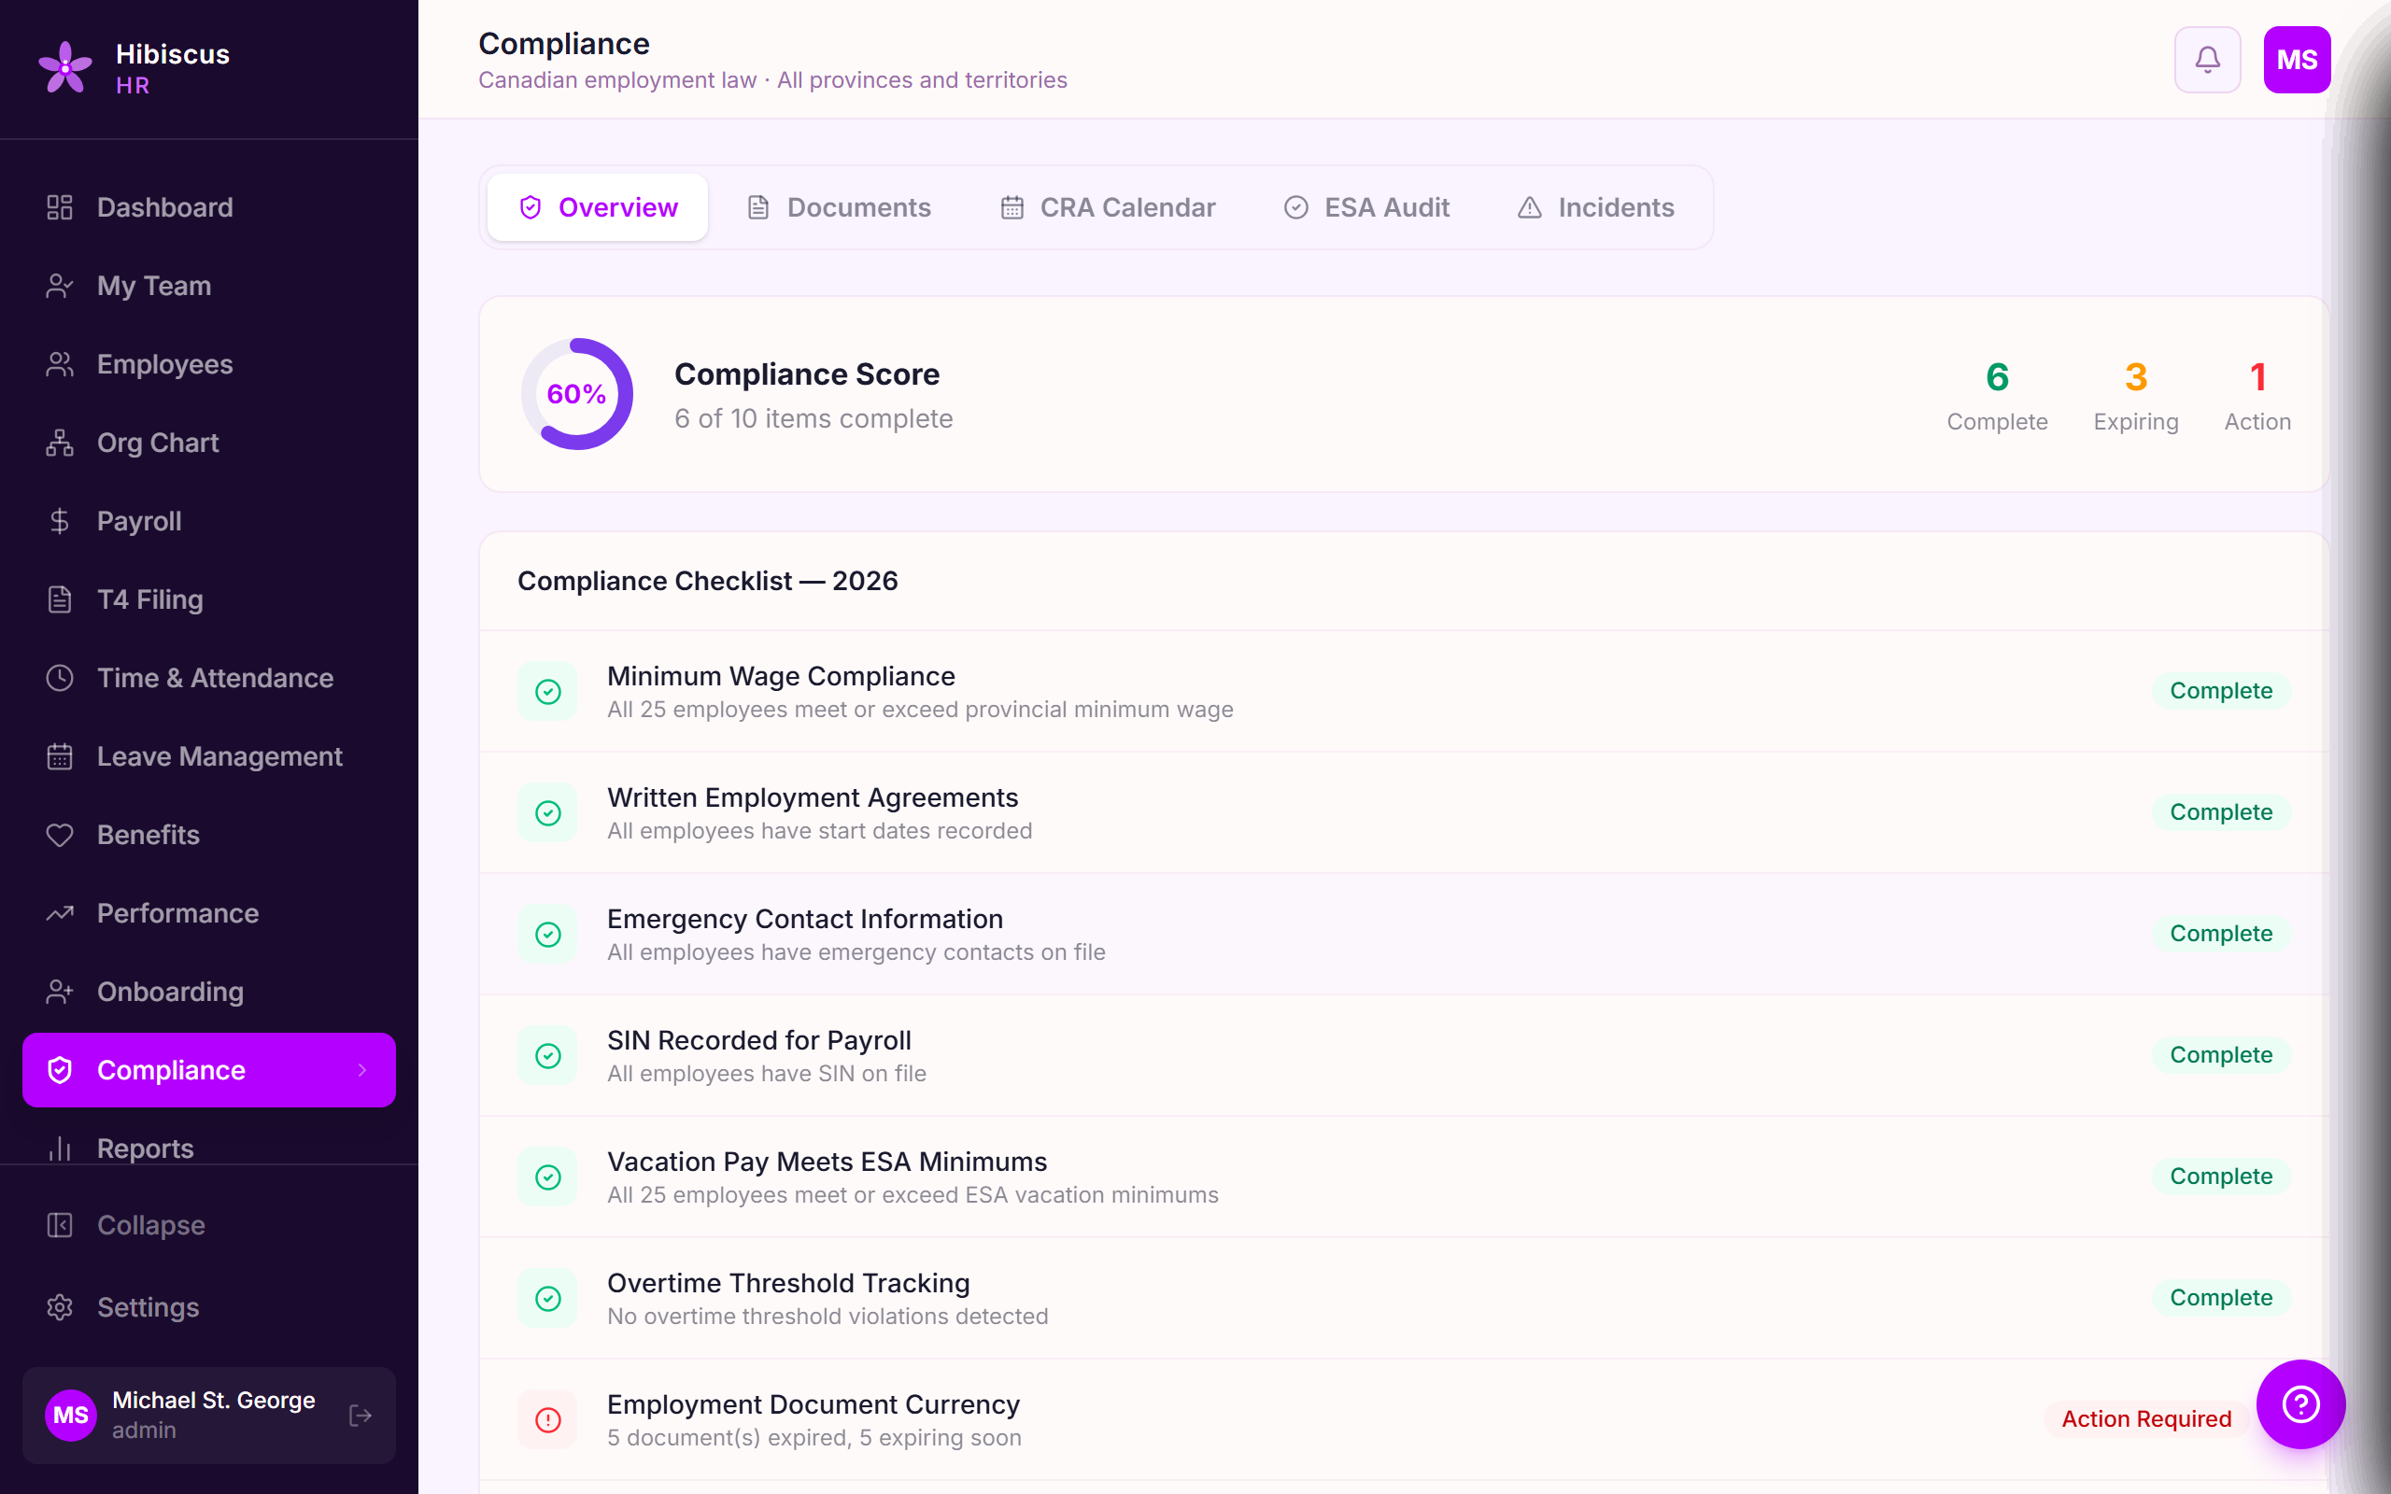Screen dimensions: 2391x1494
Task: Click the Time & Attendance clock icon
Action: (x=59, y=678)
